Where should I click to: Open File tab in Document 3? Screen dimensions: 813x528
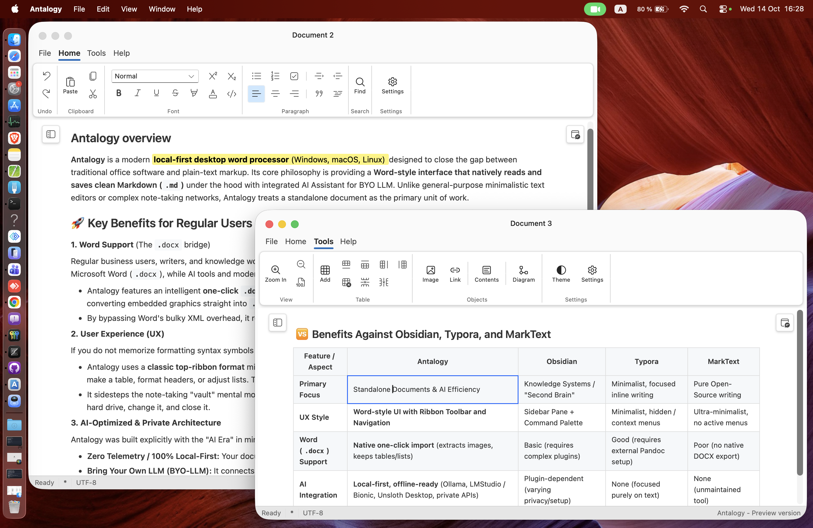pos(272,241)
